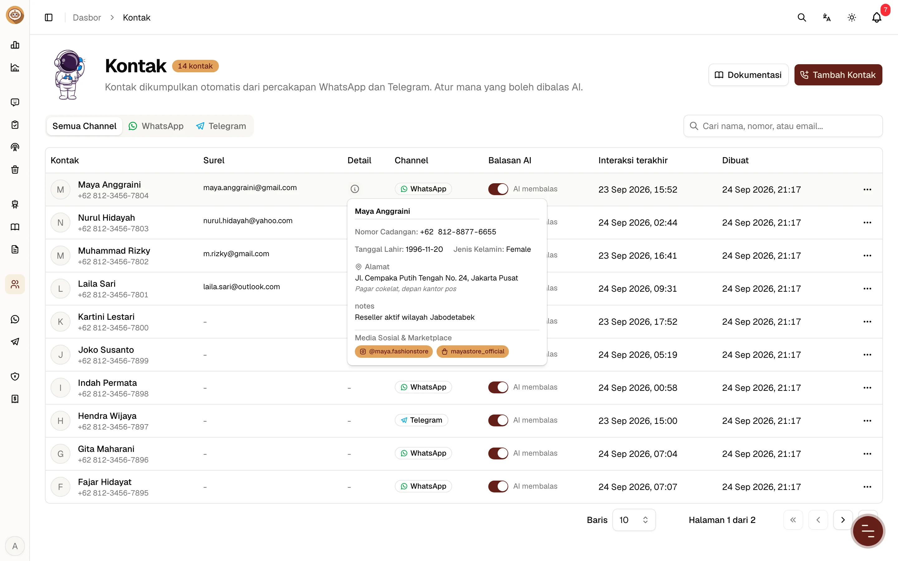Switch to the Telegram channel tab
This screenshot has height=561, width=898.
(x=221, y=126)
